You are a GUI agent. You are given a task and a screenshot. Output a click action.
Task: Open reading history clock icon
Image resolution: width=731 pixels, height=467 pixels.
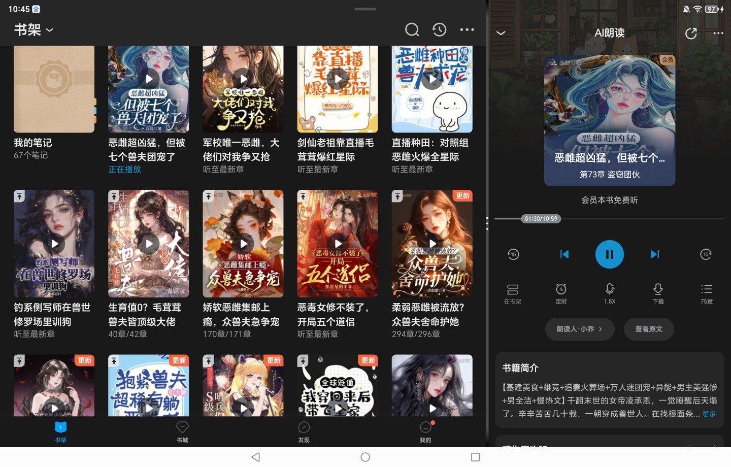click(439, 29)
